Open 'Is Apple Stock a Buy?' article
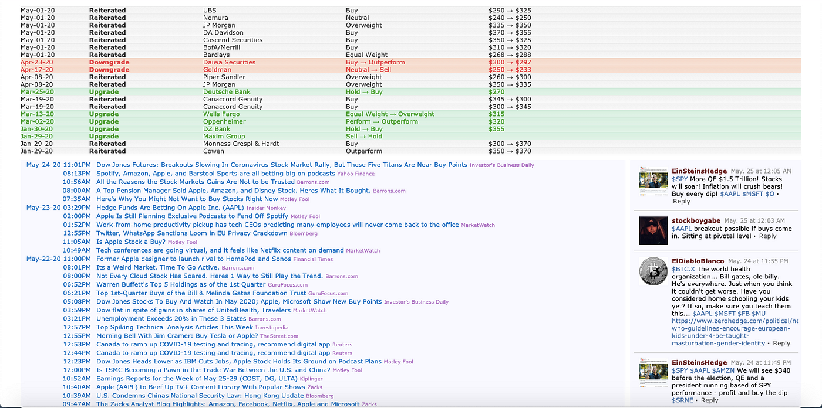Screen dimensions: 822x408 click(131, 242)
